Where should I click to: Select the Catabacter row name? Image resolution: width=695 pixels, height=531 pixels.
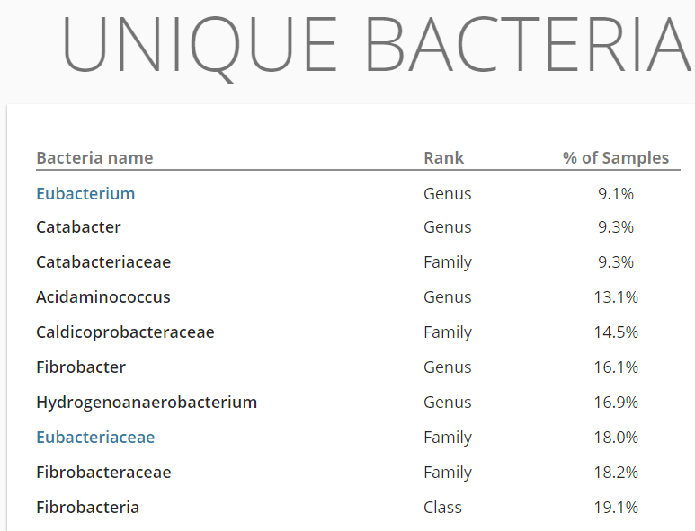(78, 227)
